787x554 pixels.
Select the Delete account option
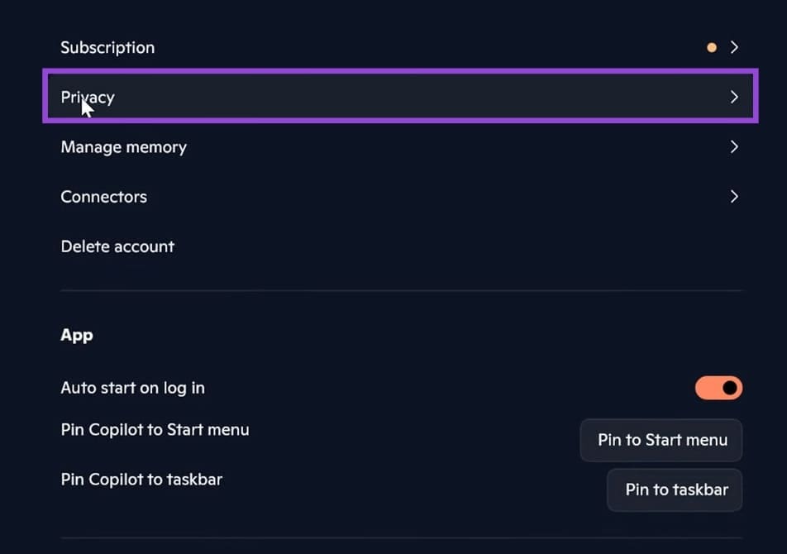[x=117, y=246]
